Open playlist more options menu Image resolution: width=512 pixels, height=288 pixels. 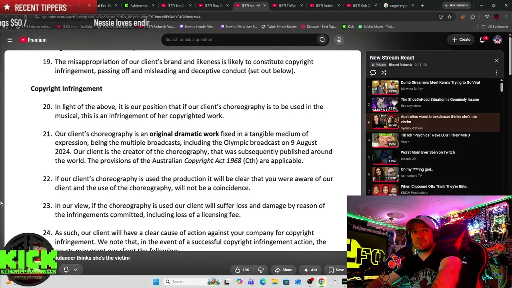tap(497, 72)
